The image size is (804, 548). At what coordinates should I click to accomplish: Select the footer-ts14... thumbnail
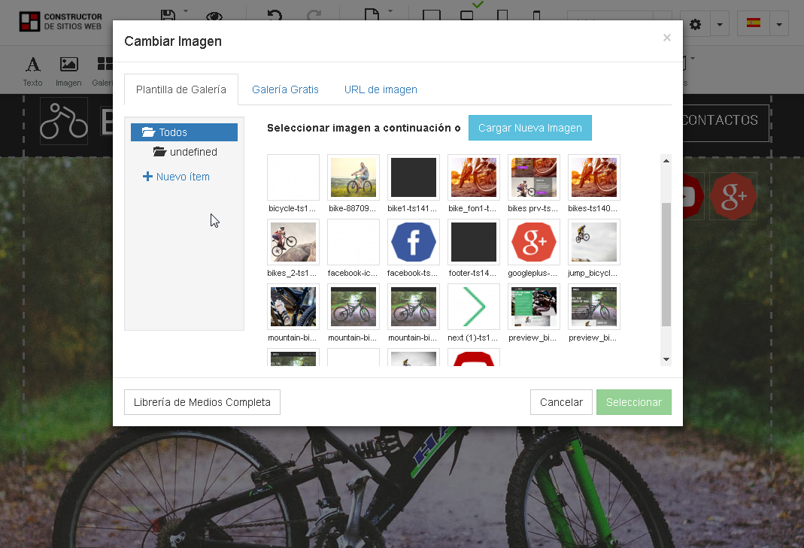pos(474,242)
